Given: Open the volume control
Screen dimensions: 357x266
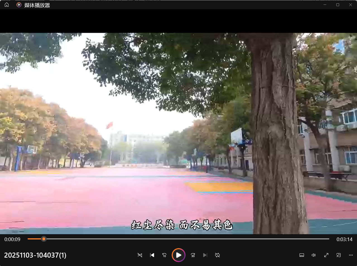Looking at the screenshot, I should (314, 255).
